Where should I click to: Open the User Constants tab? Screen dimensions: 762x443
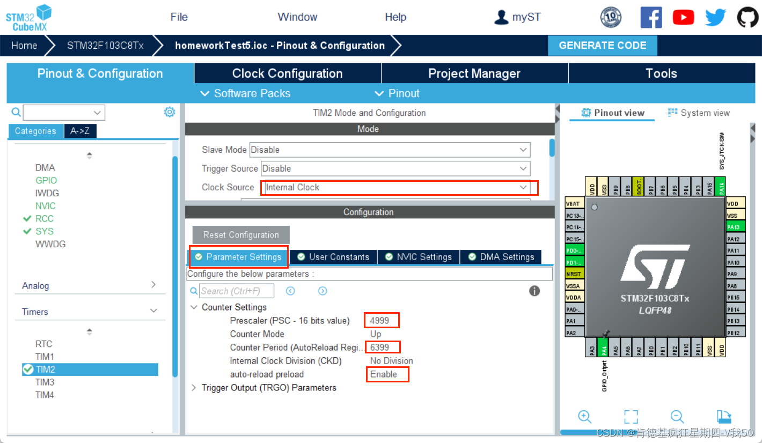click(x=334, y=257)
